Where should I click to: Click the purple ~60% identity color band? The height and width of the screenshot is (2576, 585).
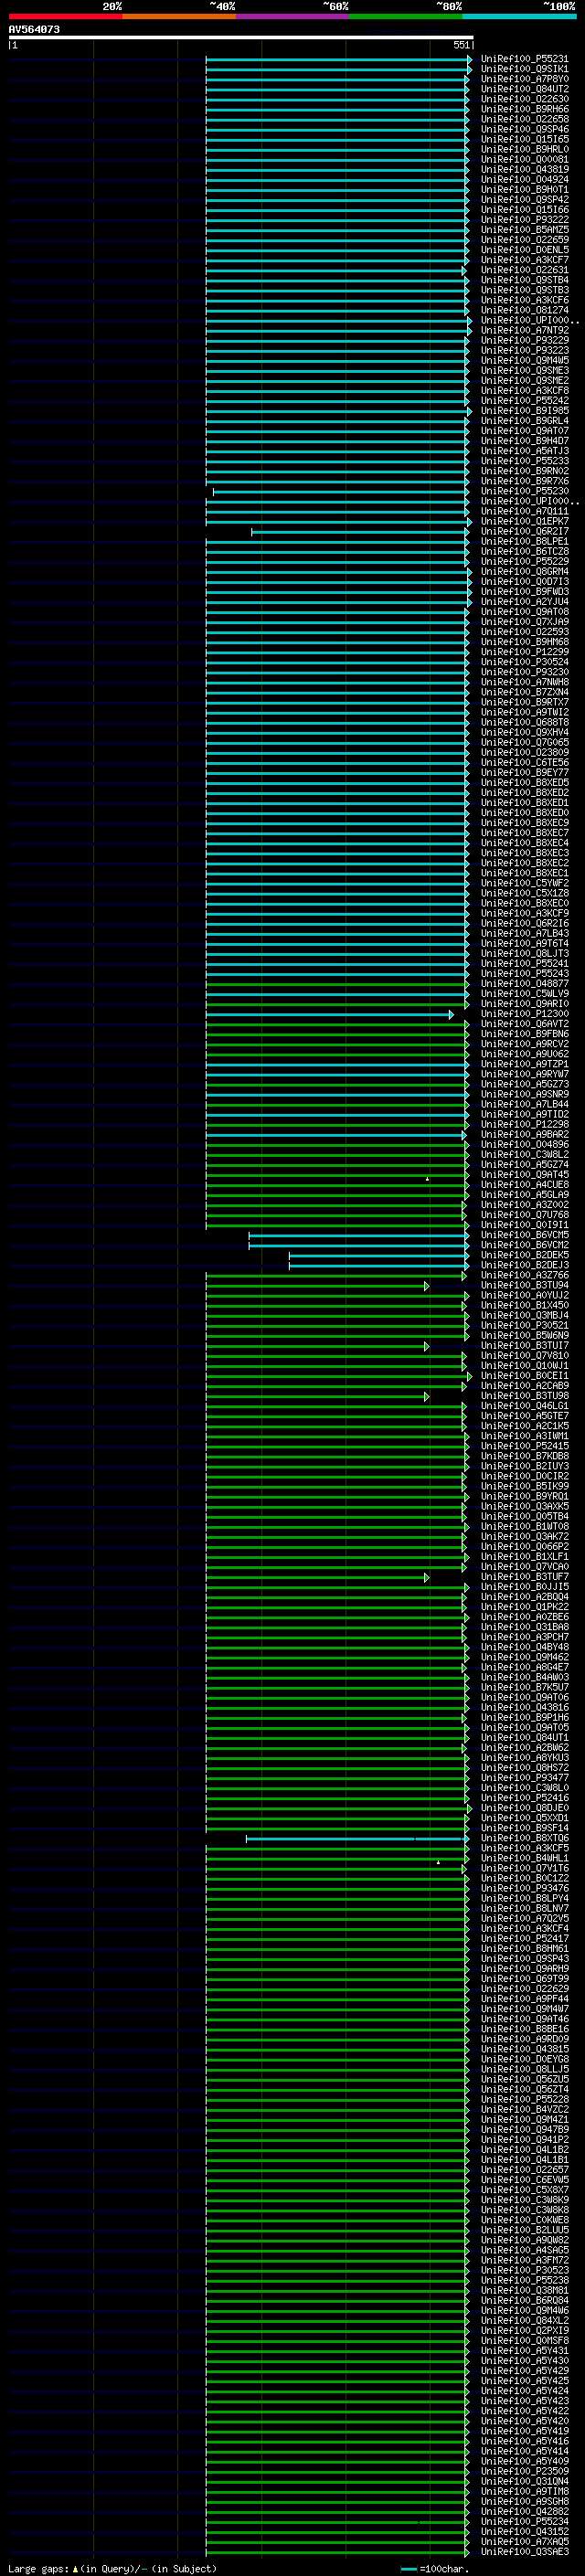[x=293, y=16]
